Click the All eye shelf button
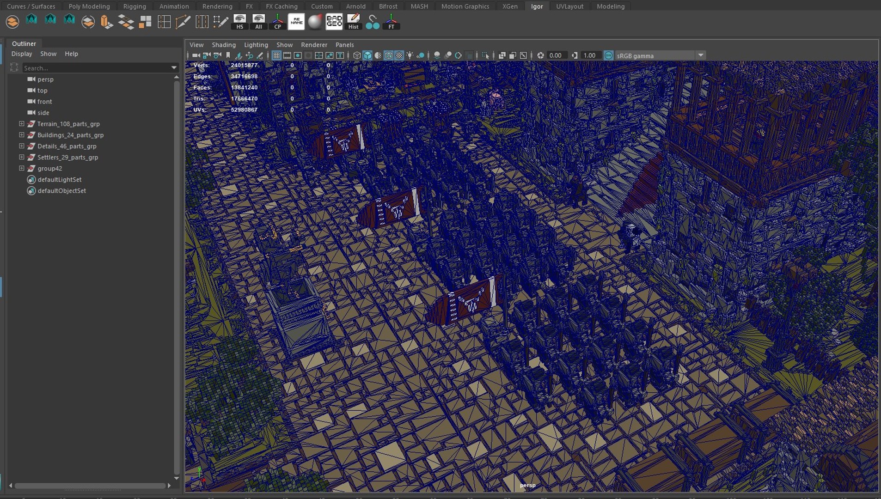Image resolution: width=881 pixels, height=499 pixels. pos(258,22)
